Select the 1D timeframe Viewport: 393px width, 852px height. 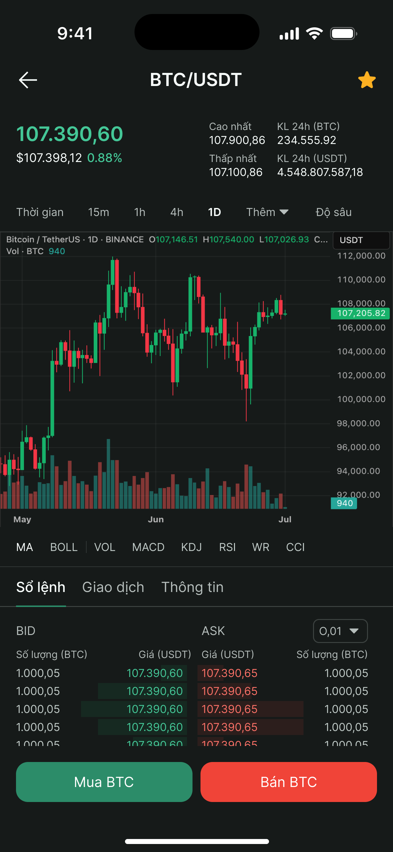[214, 212]
